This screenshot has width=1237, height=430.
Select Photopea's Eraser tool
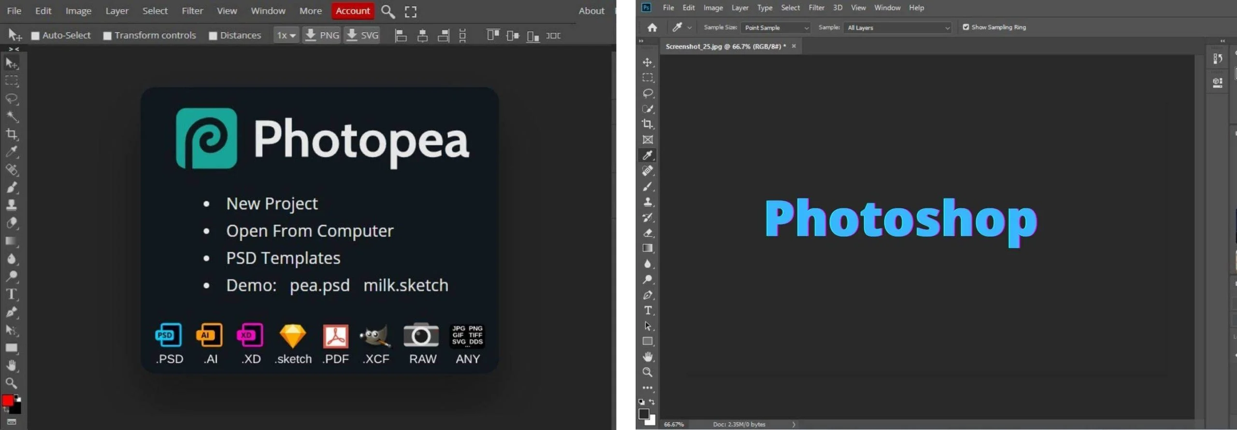point(12,223)
